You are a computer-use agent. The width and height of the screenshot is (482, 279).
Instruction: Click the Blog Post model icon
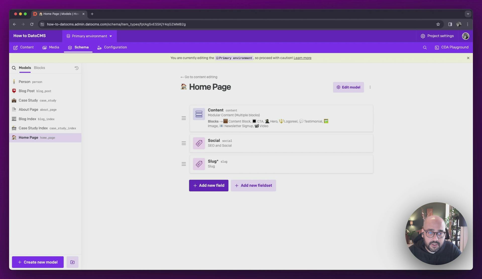coord(14,91)
